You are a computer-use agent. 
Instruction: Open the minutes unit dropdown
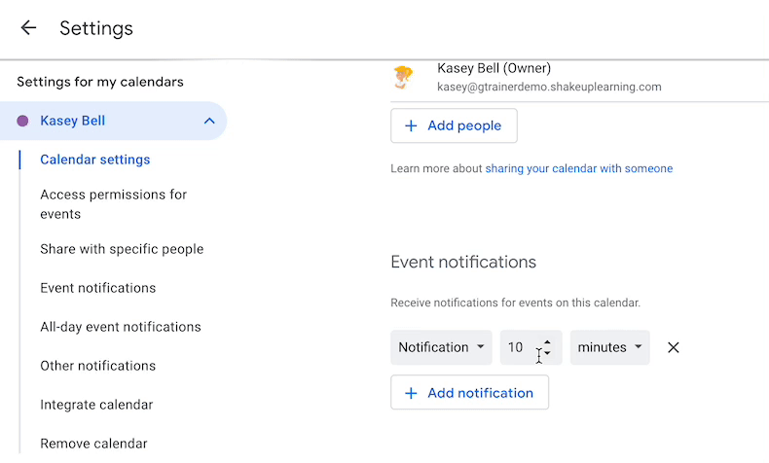point(609,347)
